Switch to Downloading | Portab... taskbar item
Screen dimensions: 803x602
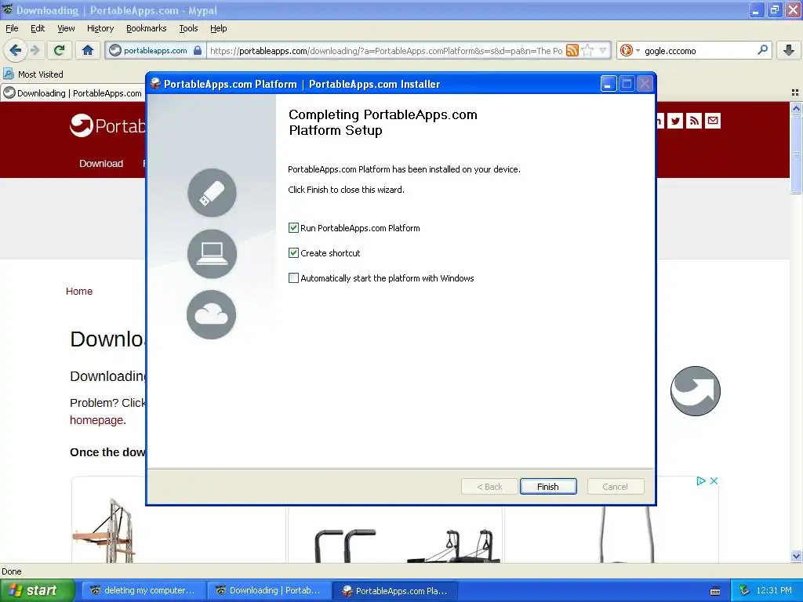pos(270,590)
